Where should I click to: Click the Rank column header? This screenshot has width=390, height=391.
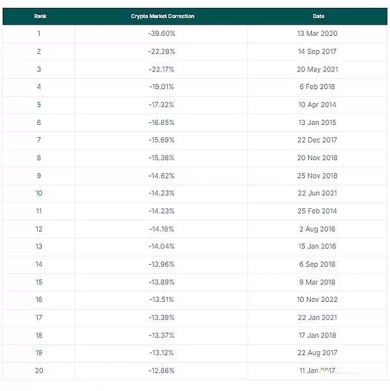pos(40,16)
